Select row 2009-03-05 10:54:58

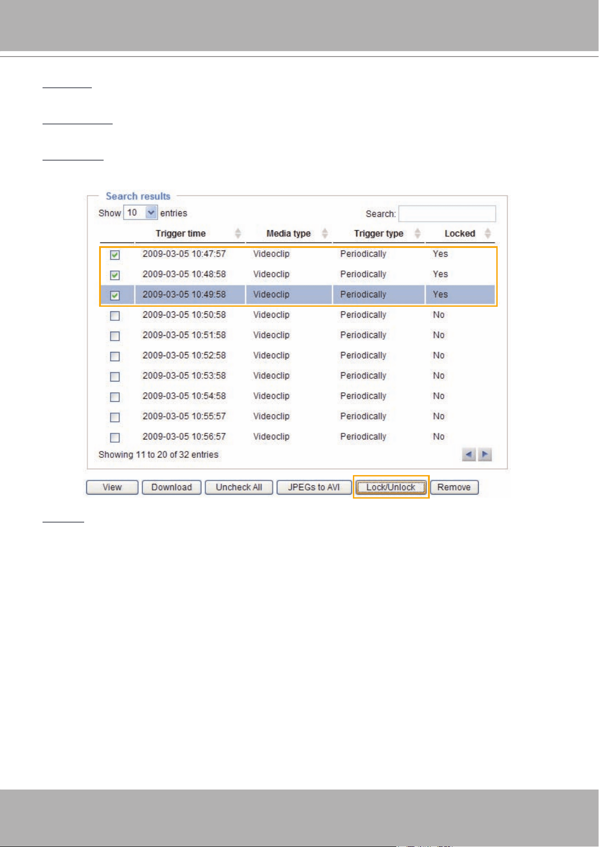tap(298, 396)
